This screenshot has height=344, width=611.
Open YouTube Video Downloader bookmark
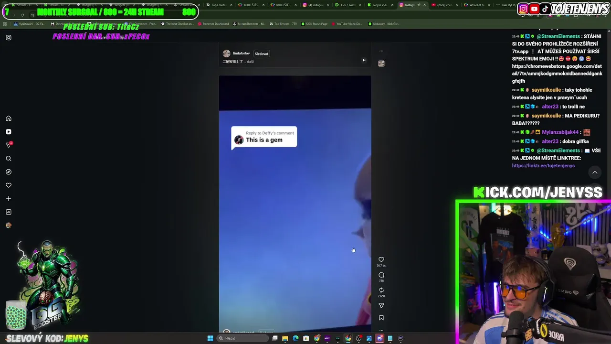tap(347, 24)
